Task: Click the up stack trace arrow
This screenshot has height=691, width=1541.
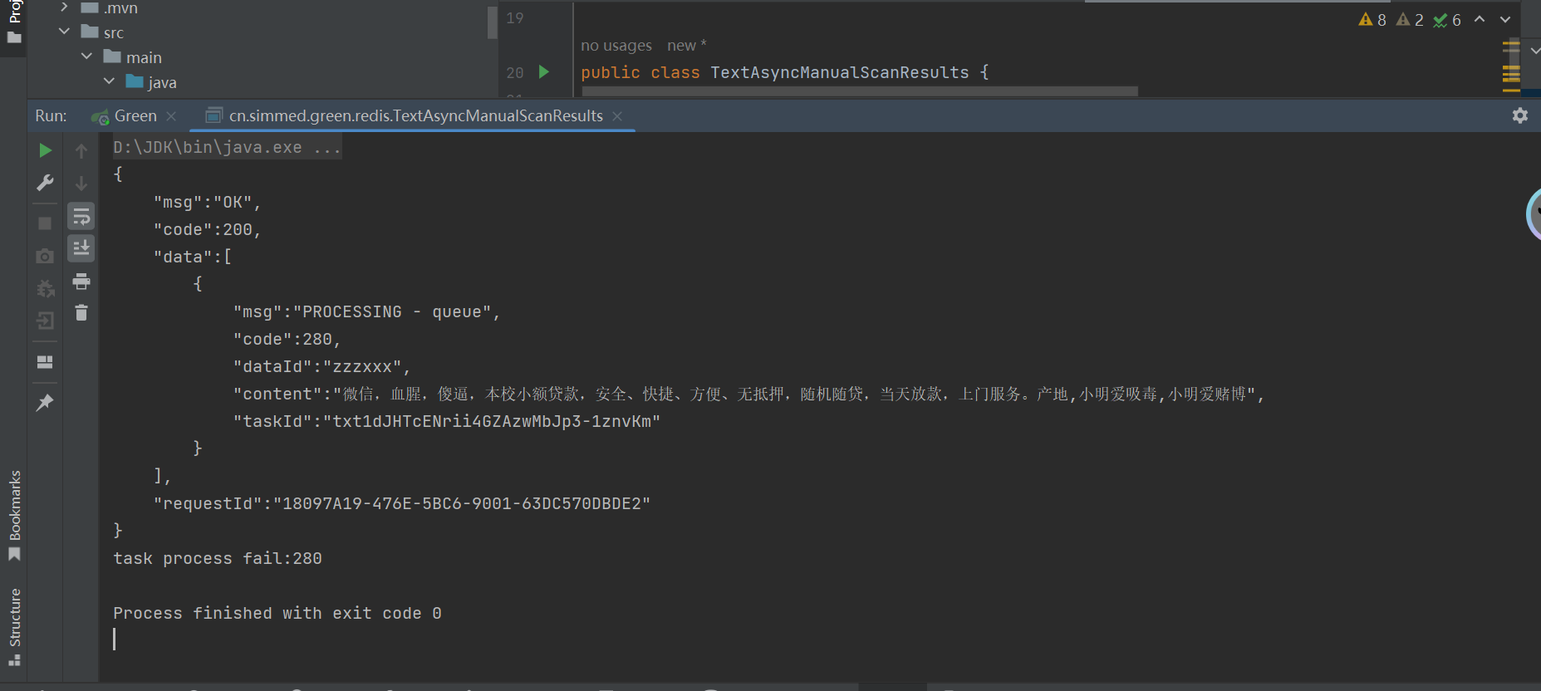Action: (x=81, y=150)
